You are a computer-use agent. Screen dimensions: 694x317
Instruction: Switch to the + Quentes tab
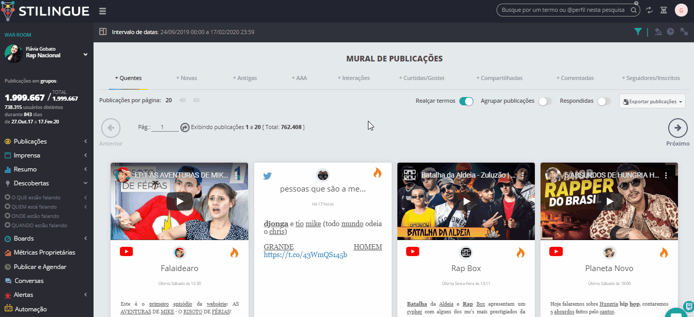pos(128,78)
